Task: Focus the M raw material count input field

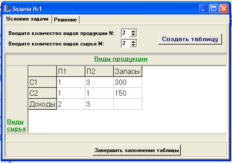Action: 126,43
